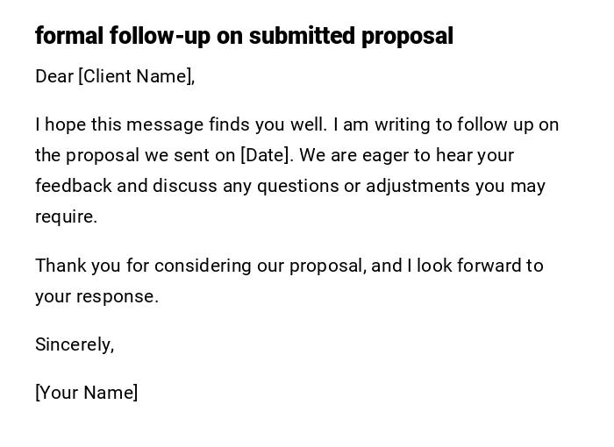Click the word 'require.' ending the first paragraph
Image resolution: width=614 pixels, height=447 pixels.
pos(66,216)
